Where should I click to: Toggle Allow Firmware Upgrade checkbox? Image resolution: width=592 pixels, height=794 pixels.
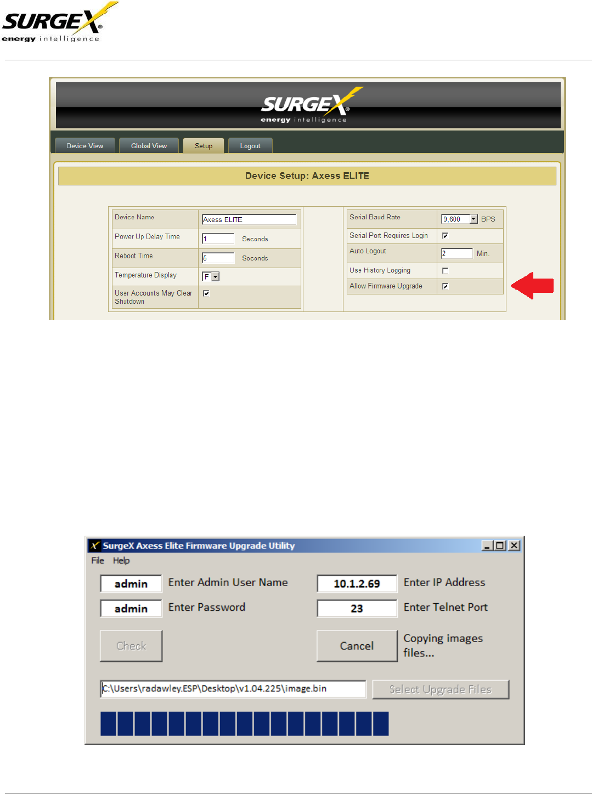point(445,286)
